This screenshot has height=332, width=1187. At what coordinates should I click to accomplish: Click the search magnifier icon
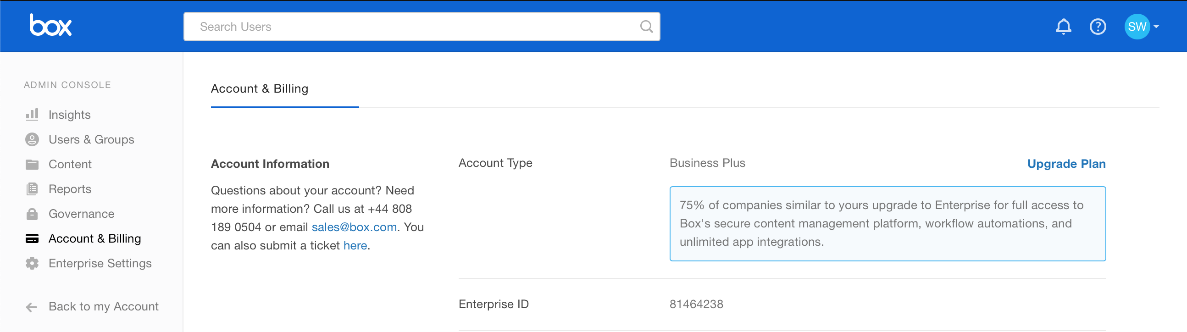647,27
